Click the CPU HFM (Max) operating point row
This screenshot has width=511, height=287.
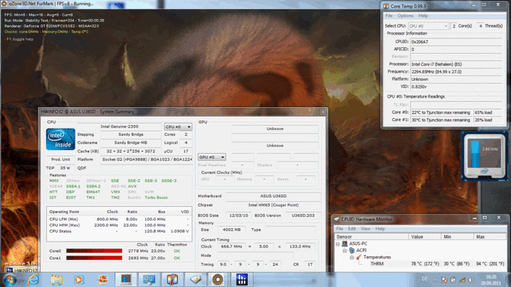click(119, 225)
